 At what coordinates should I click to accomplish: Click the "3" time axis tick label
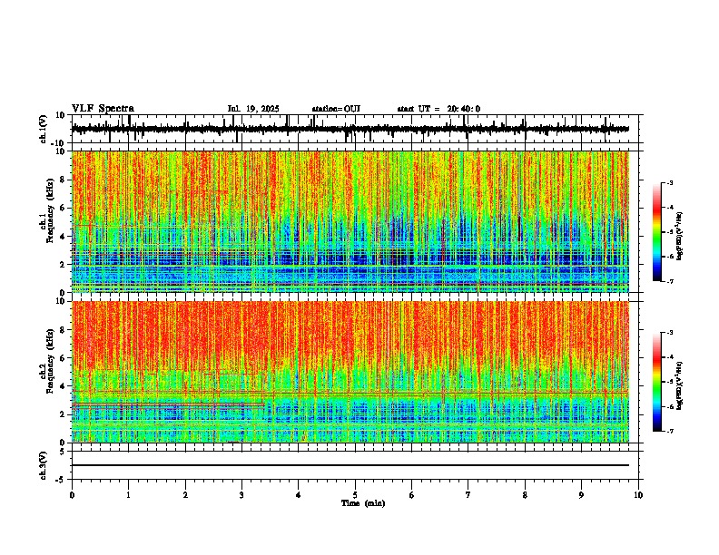click(x=241, y=495)
